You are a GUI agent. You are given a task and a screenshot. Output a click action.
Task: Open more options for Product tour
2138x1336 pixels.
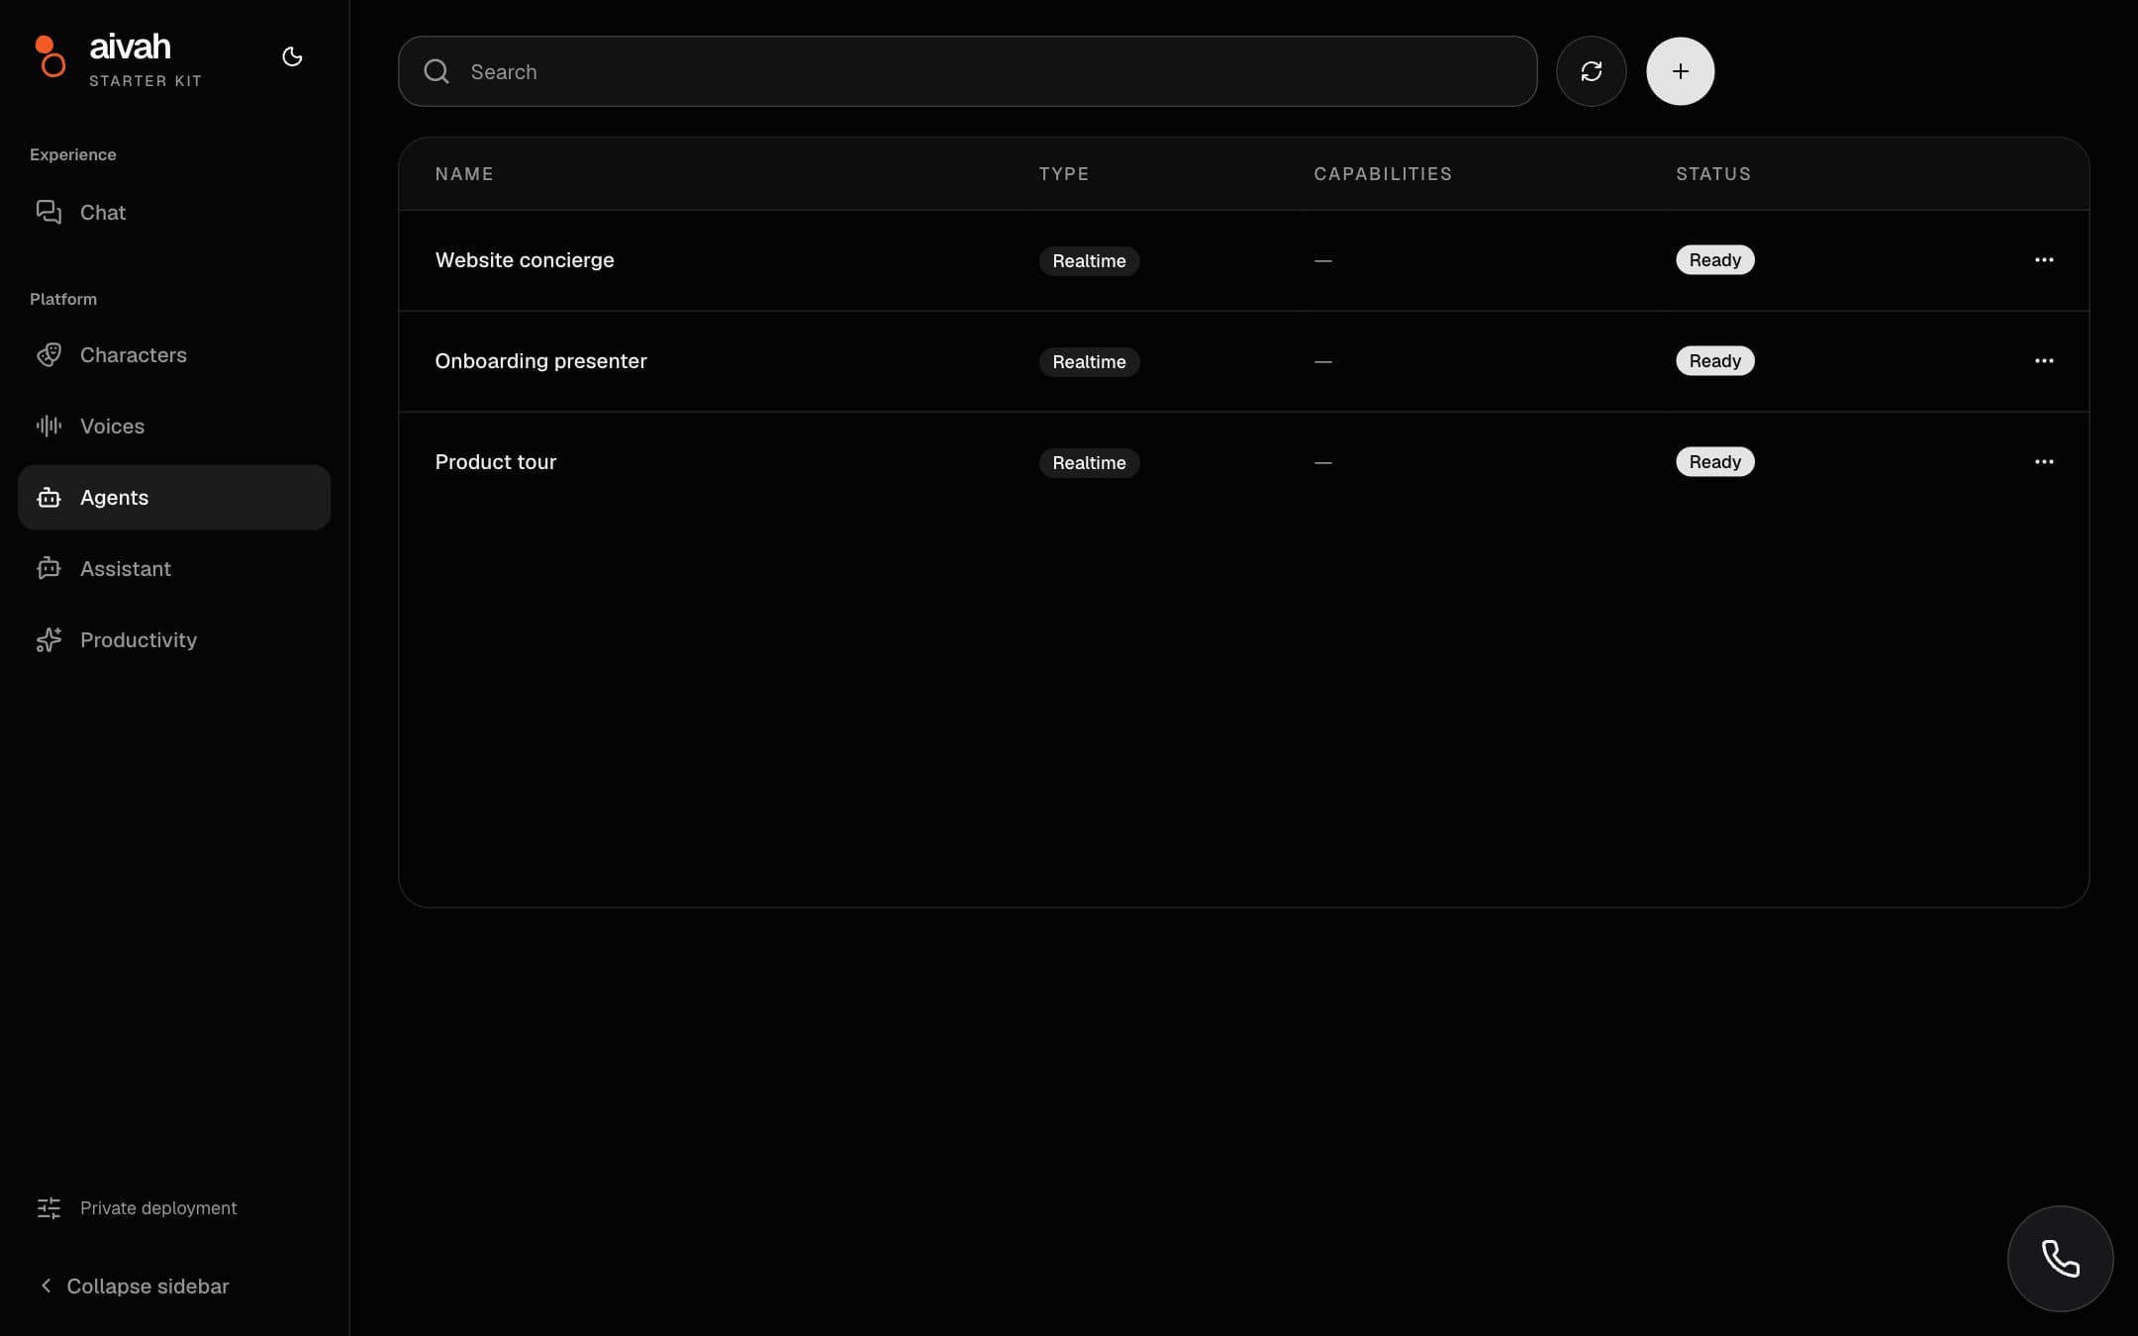(x=2044, y=461)
